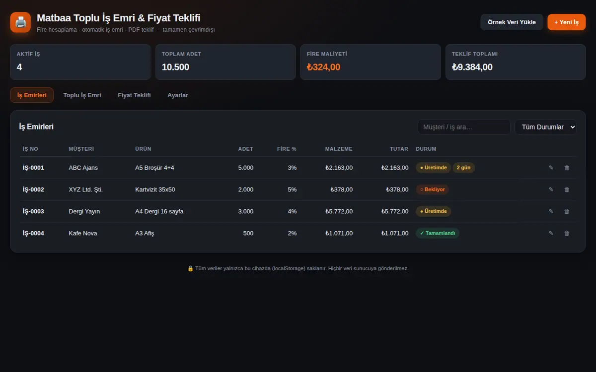Click the Toplam Adet summary card
This screenshot has width=596, height=372.
coord(225,62)
